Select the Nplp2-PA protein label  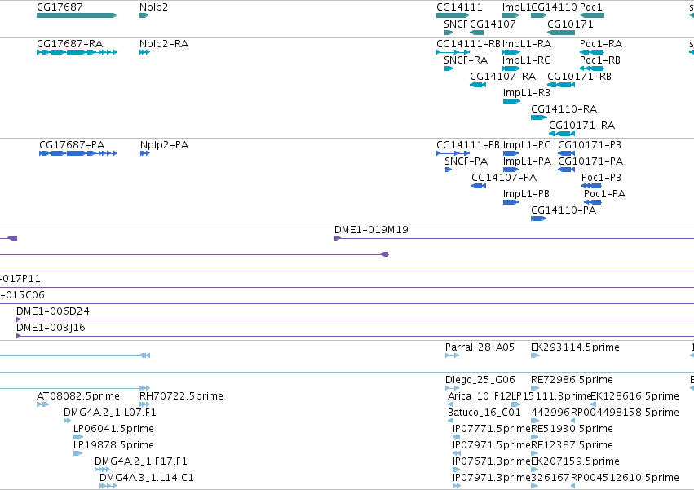pyautogui.click(x=164, y=145)
